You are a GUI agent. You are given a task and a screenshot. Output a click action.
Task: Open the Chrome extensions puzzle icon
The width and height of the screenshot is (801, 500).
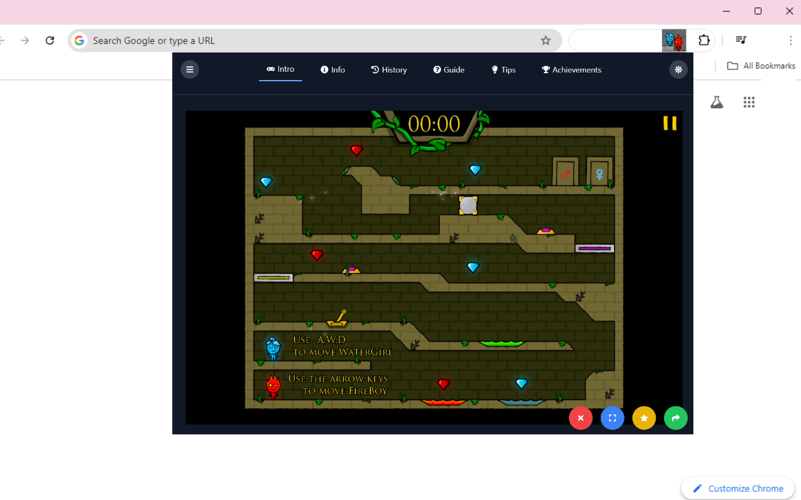click(x=704, y=40)
